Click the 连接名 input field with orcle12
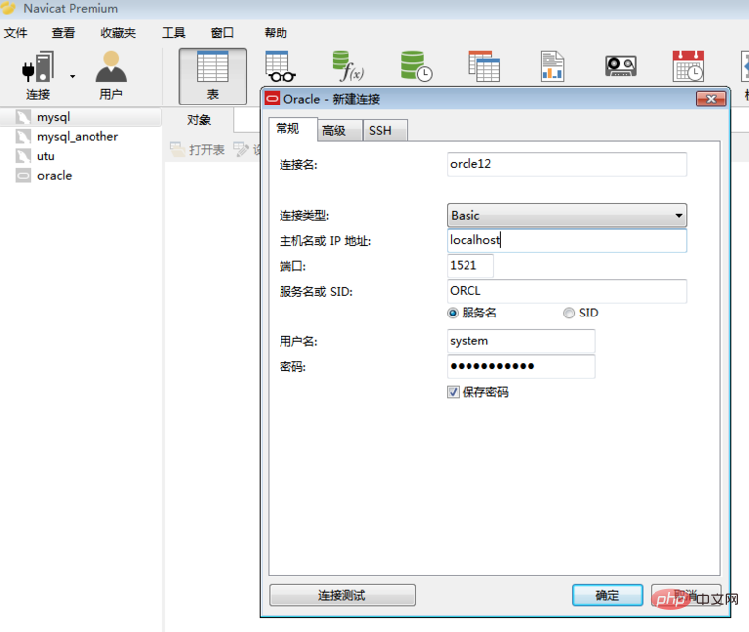Image resolution: width=749 pixels, height=632 pixels. tap(567, 164)
